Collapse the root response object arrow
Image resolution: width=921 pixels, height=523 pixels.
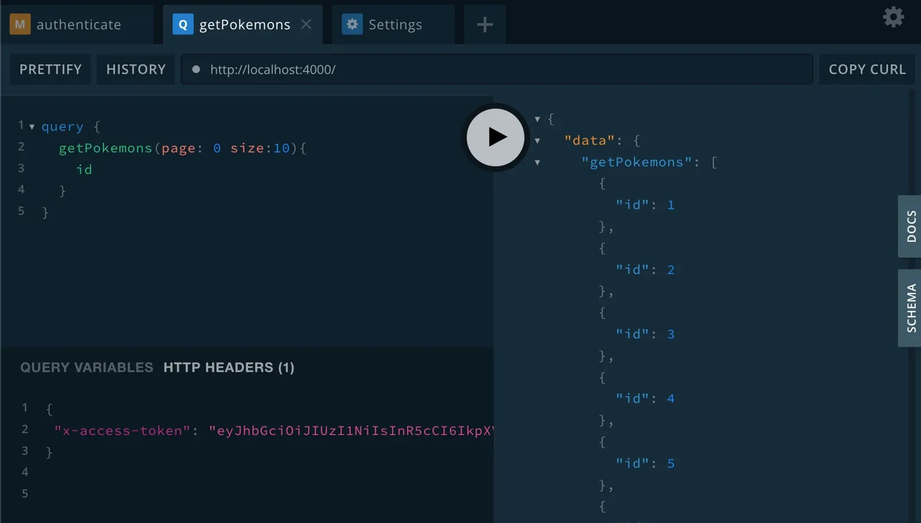point(537,119)
